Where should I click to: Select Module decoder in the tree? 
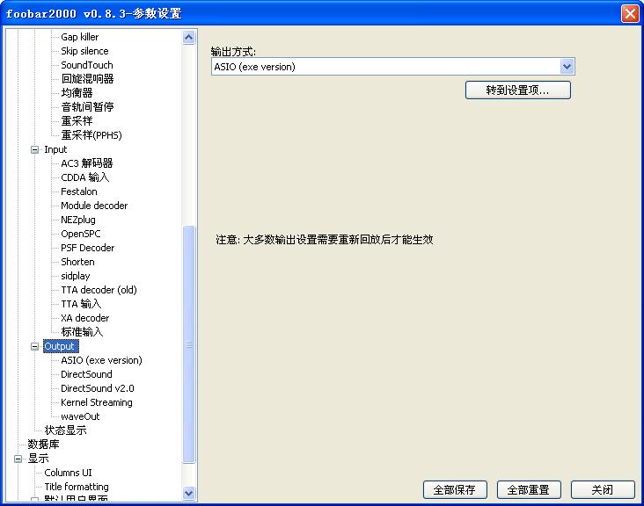coord(94,206)
